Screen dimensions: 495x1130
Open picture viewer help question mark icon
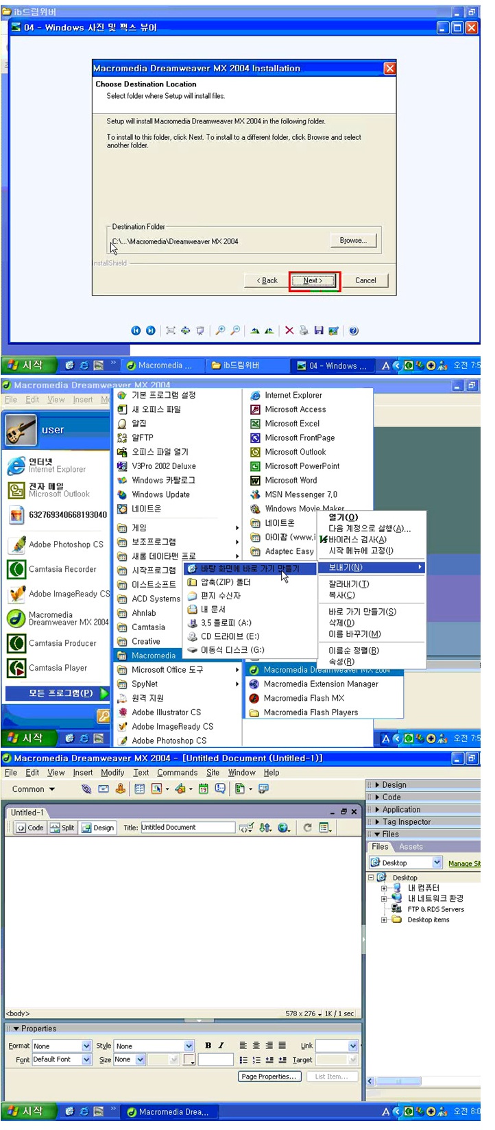click(354, 330)
